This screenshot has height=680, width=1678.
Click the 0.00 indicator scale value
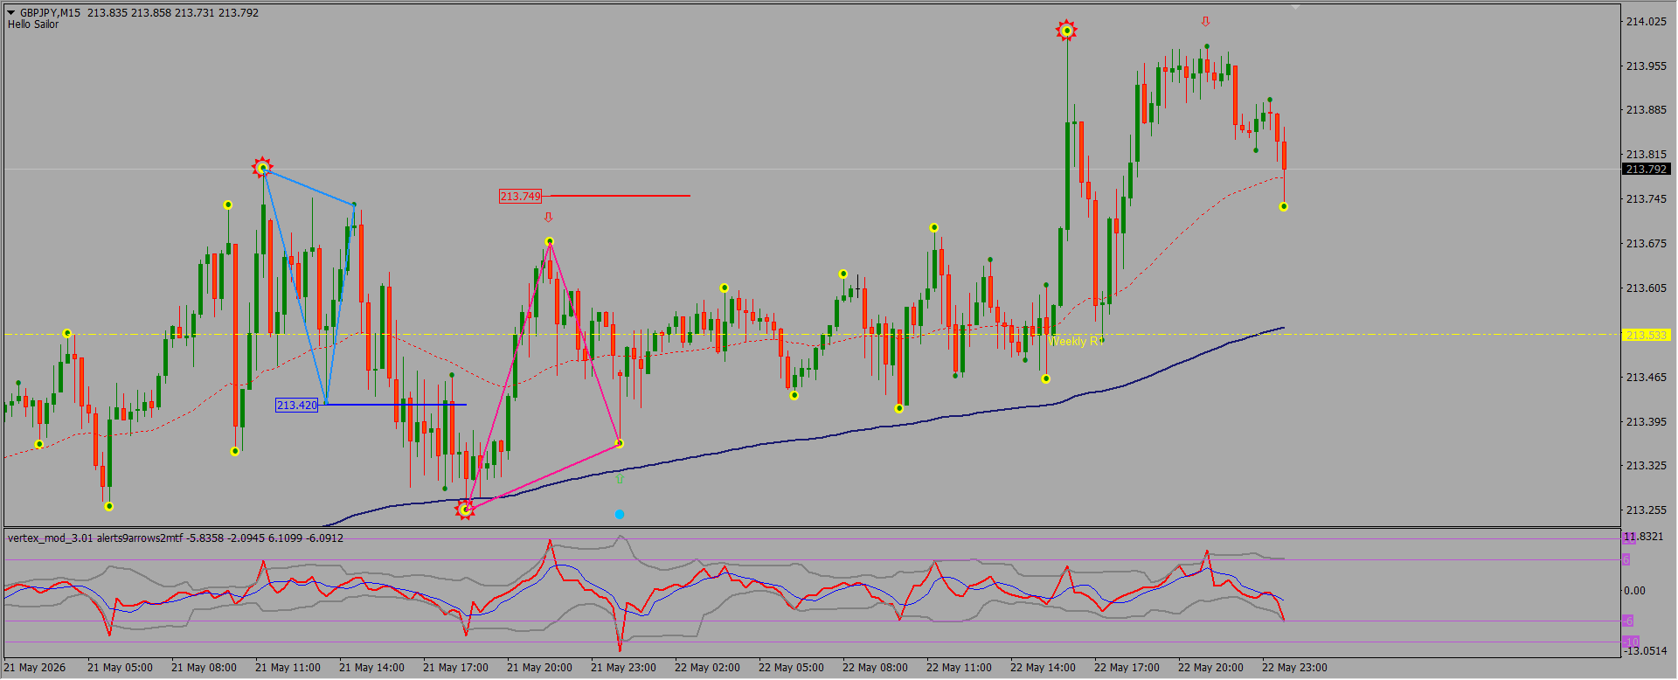click(x=1635, y=591)
